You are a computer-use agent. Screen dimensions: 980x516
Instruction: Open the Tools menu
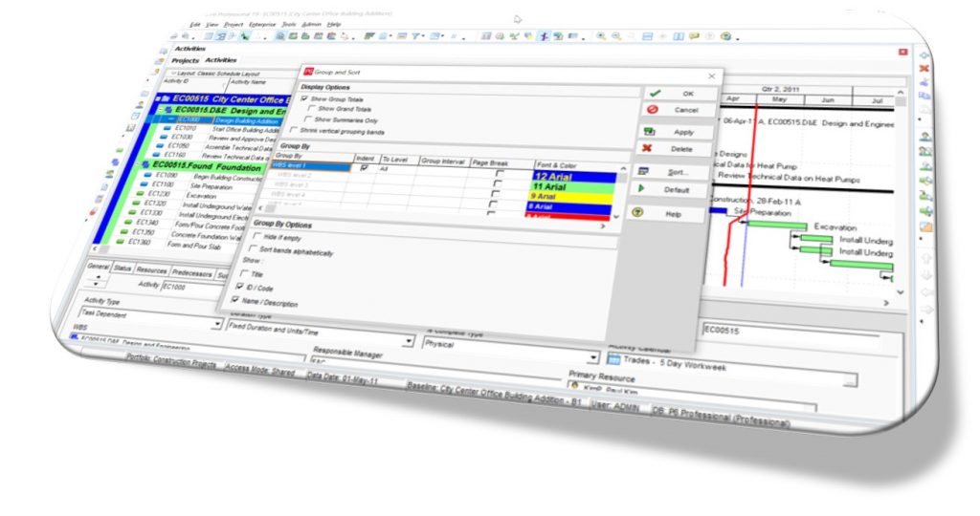pyautogui.click(x=289, y=24)
